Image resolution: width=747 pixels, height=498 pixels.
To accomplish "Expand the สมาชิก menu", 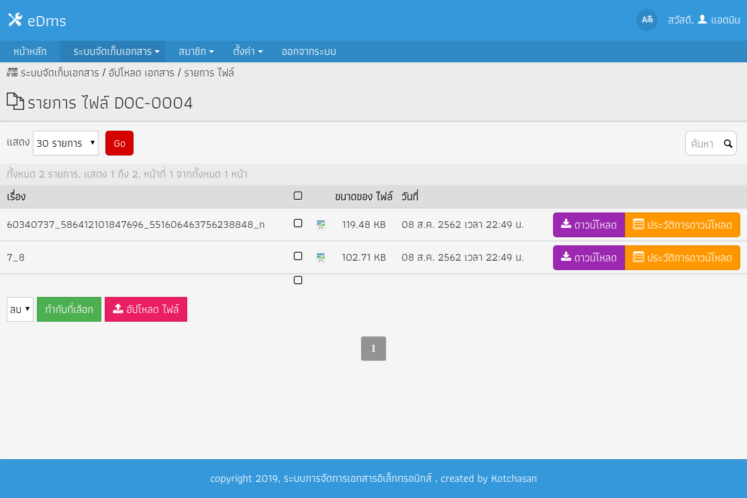I will (196, 52).
